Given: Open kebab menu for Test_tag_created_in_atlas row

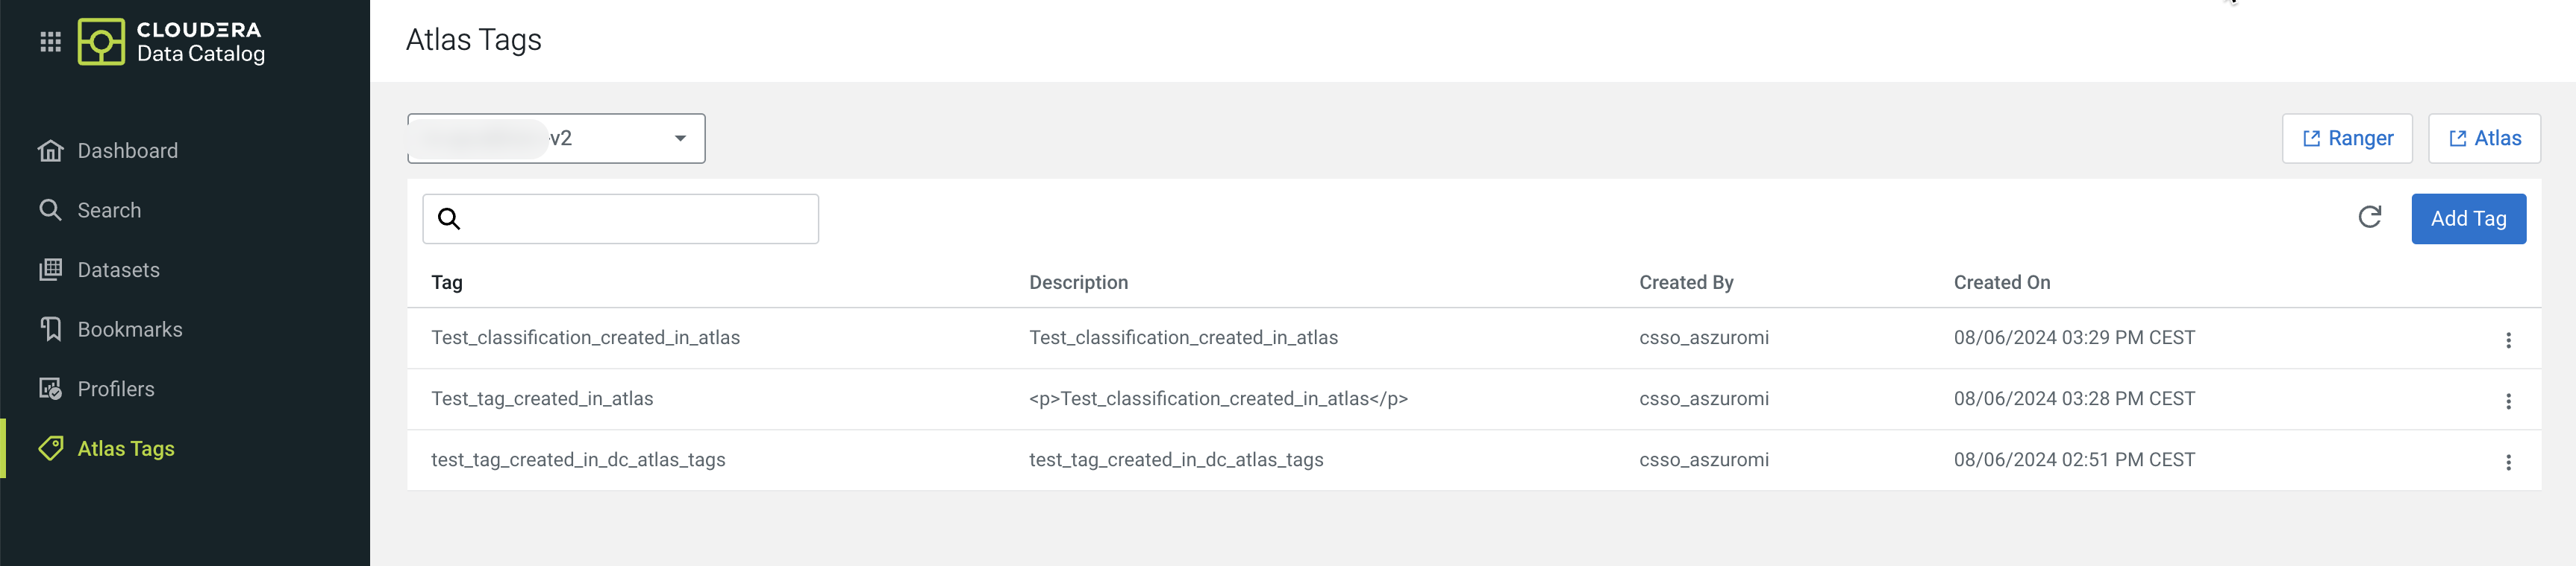Looking at the screenshot, I should coord(2507,401).
